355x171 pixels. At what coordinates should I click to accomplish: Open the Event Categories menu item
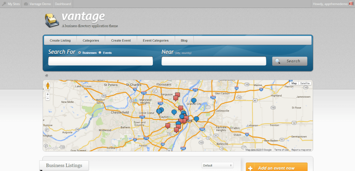[x=156, y=41]
